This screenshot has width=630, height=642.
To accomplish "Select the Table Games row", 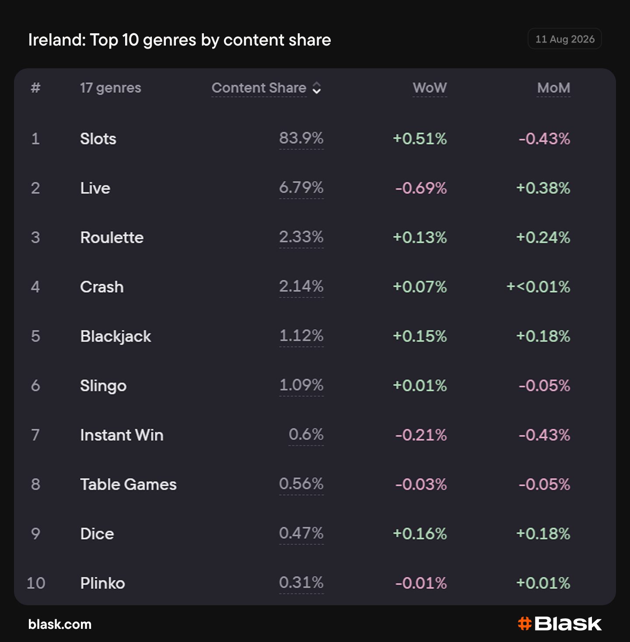I will tap(315, 484).
